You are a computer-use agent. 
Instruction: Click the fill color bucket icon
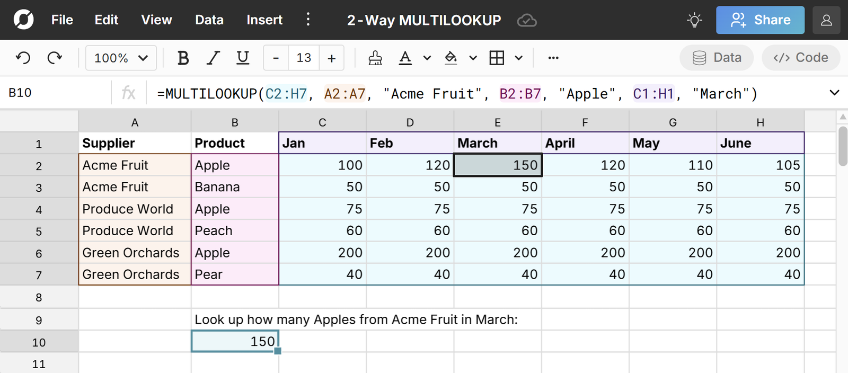(451, 58)
